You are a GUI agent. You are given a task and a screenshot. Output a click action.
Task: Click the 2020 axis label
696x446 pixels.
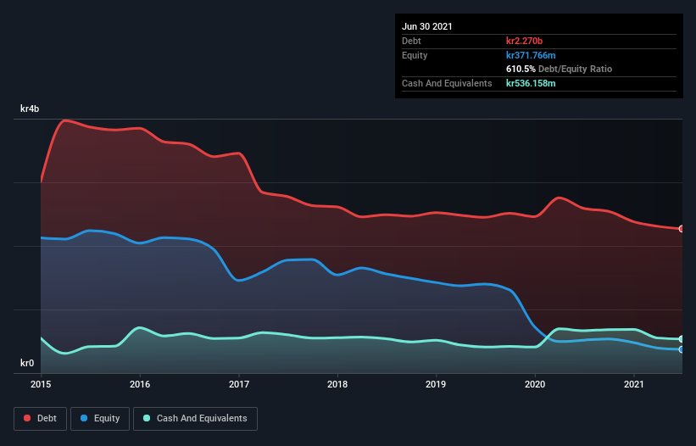coord(535,384)
